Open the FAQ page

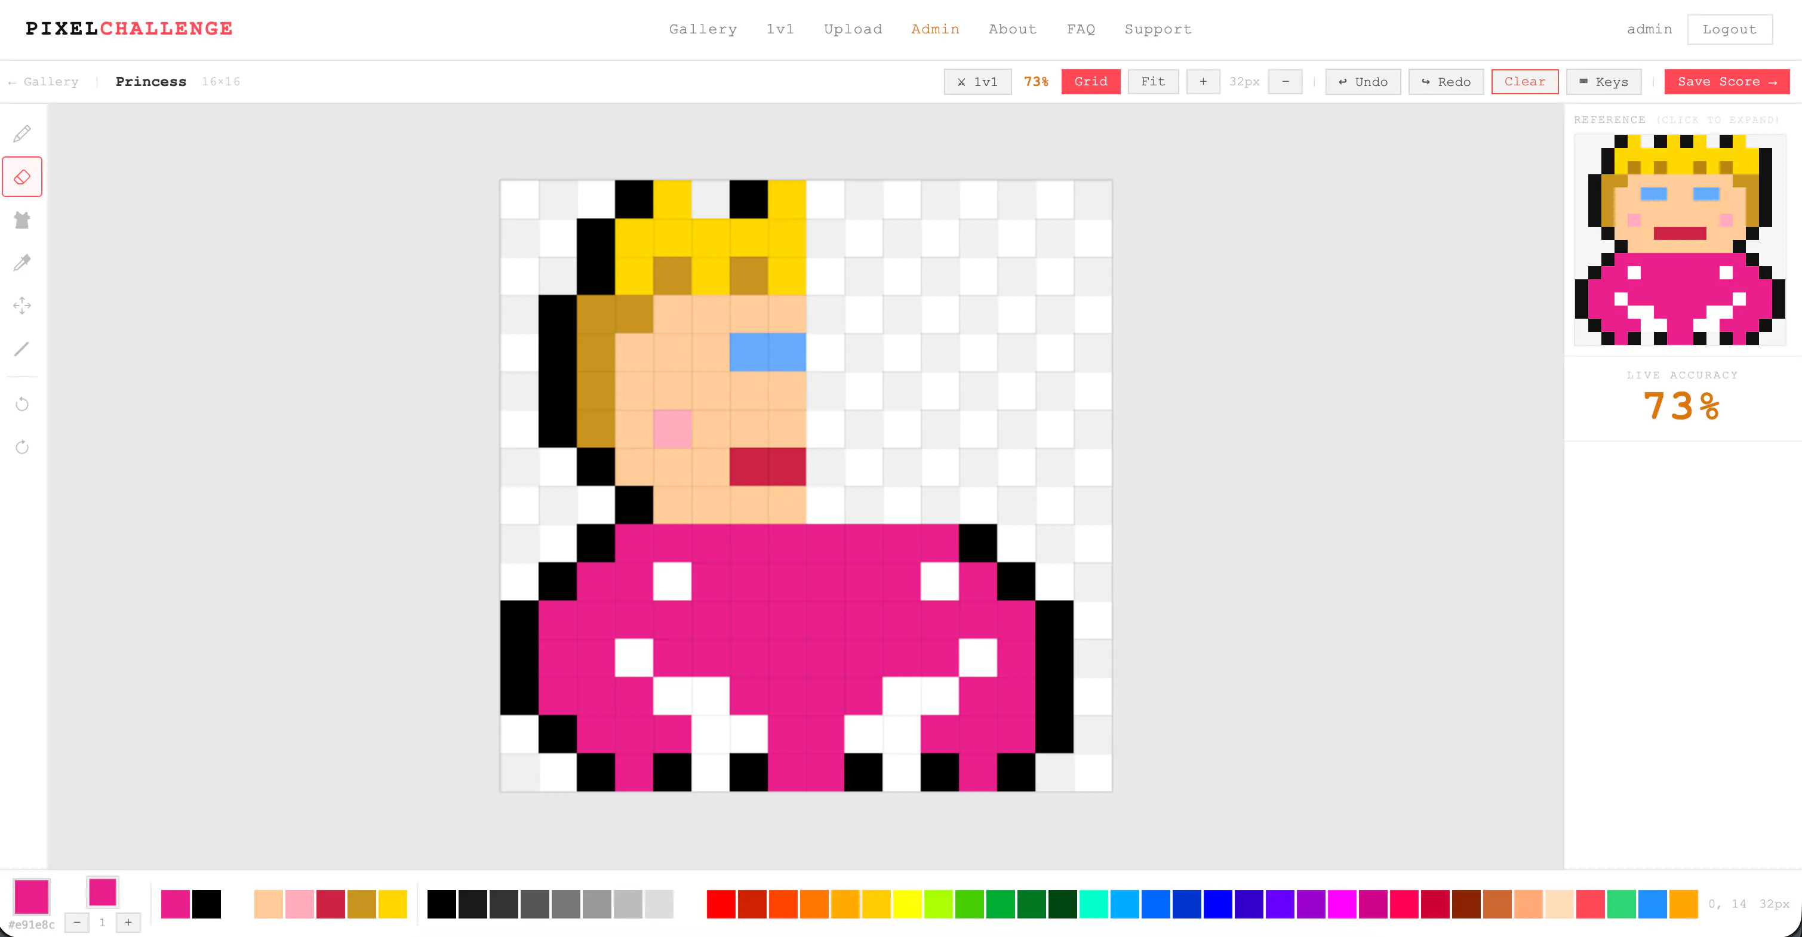[1081, 29]
